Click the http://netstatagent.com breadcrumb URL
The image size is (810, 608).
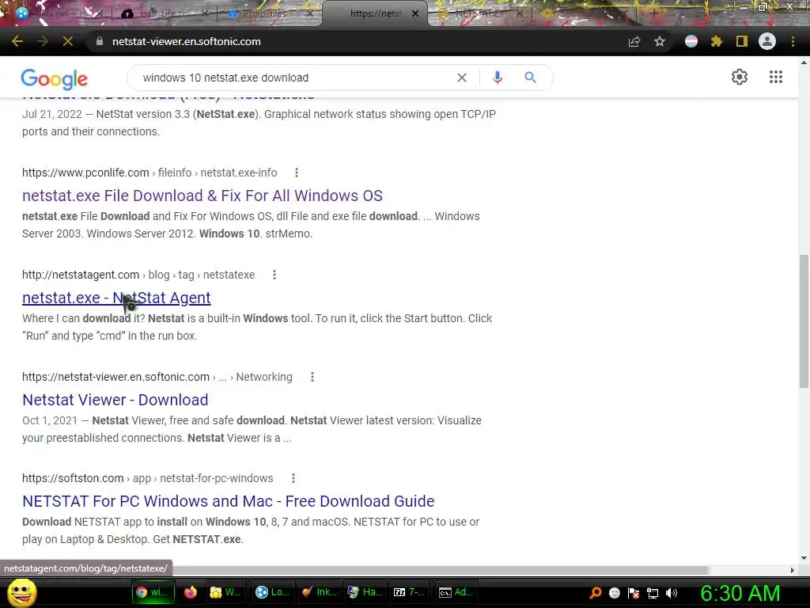[81, 275]
